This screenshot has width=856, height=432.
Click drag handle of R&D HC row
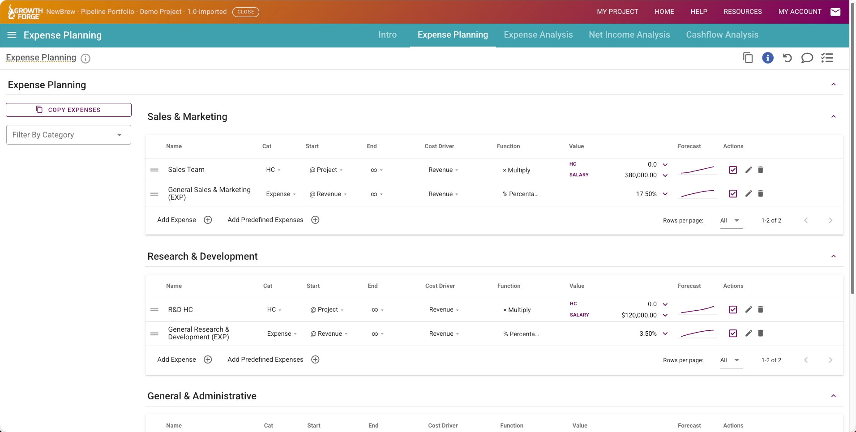154,310
